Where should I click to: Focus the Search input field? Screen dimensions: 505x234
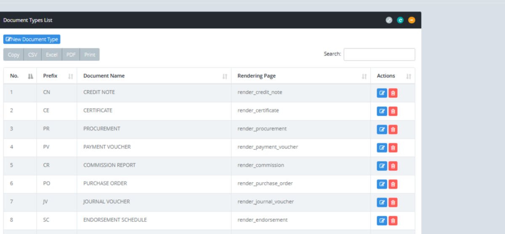[379, 54]
